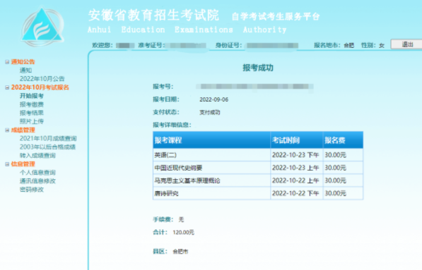Select the 唐诗研究 course cell
This screenshot has height=270, width=422.
tap(211, 193)
